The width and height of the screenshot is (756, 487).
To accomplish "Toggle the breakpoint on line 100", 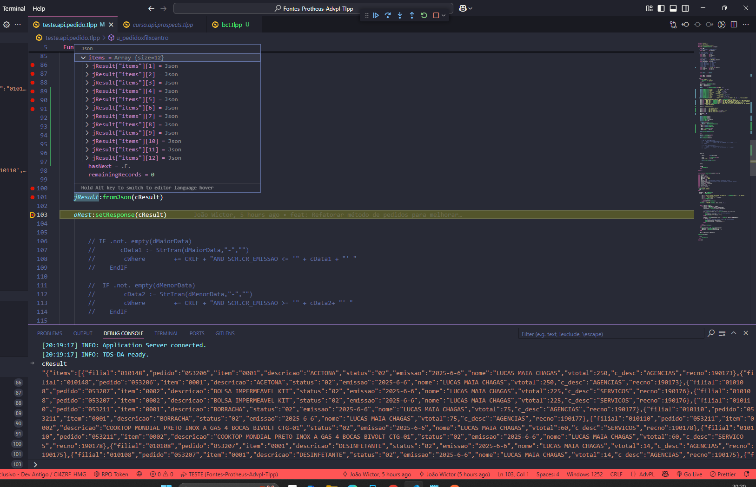I will pyautogui.click(x=33, y=188).
